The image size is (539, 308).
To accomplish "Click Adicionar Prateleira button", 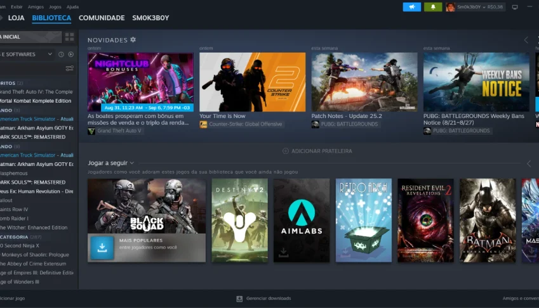I will point(317,151).
